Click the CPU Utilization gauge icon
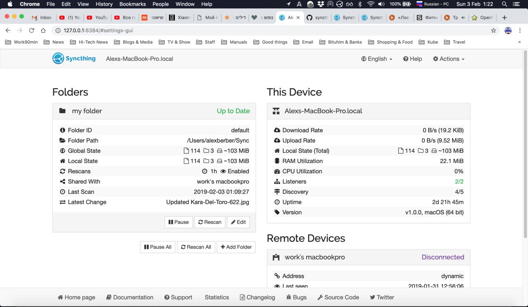Image resolution: width=528 pixels, height=307 pixels. (277, 172)
